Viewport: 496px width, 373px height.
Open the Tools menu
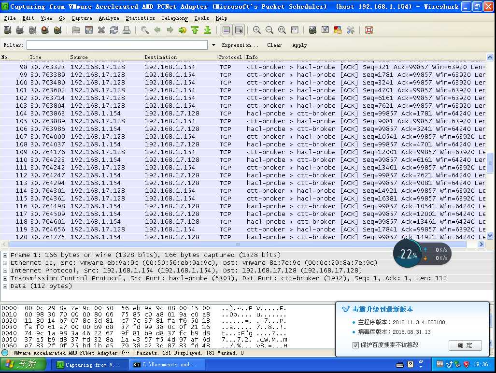tap(201, 18)
